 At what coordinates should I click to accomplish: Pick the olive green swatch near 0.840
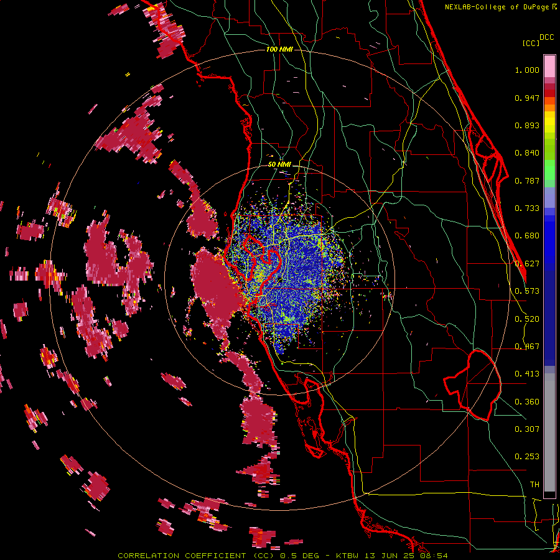(549, 149)
